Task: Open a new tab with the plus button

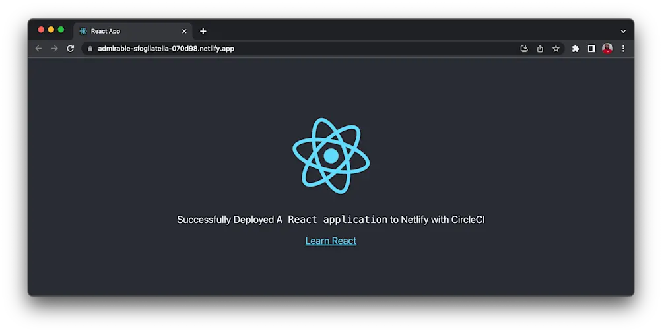Action: [x=203, y=31]
